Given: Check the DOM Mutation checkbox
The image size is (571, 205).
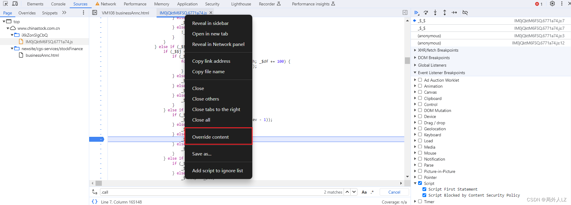Looking at the screenshot, I should tap(420, 110).
